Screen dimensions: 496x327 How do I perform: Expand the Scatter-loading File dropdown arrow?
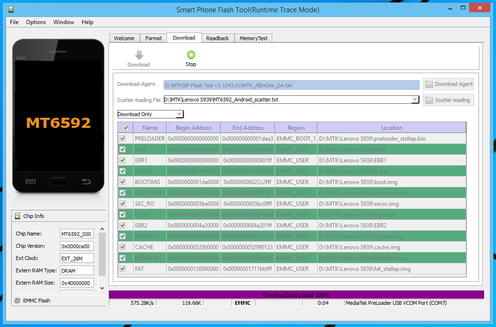[415, 100]
